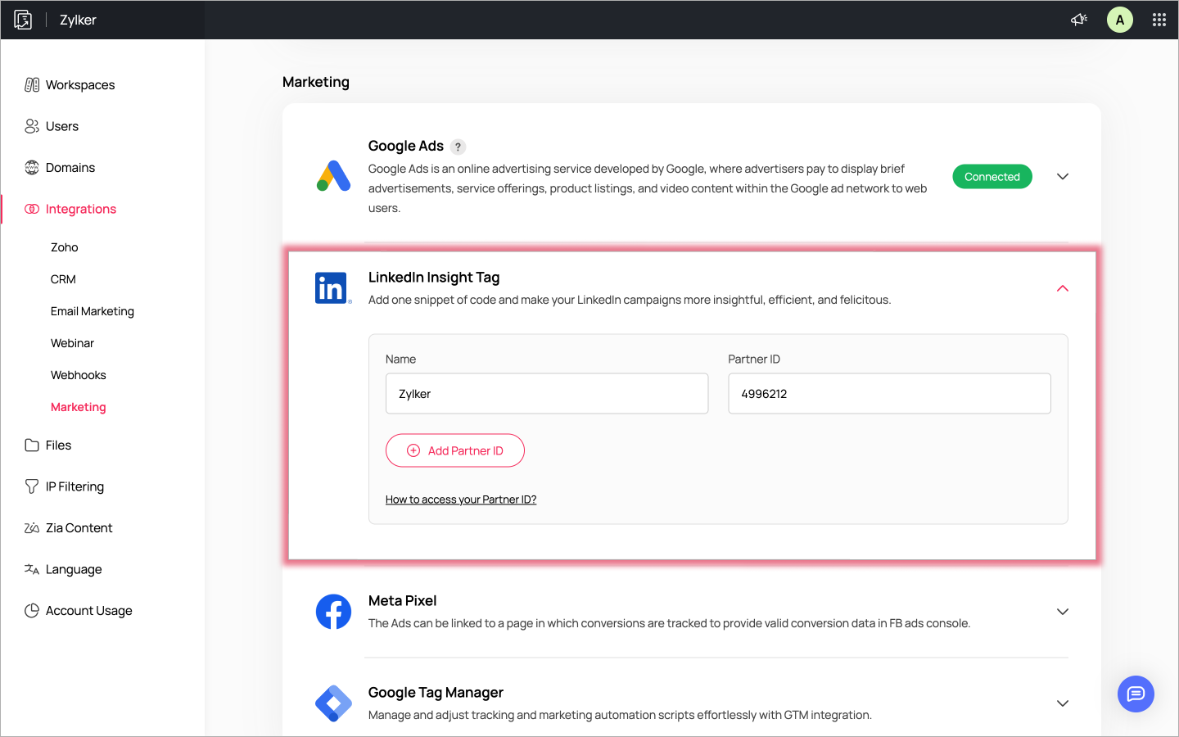Click the Domains globe icon

pos(32,168)
